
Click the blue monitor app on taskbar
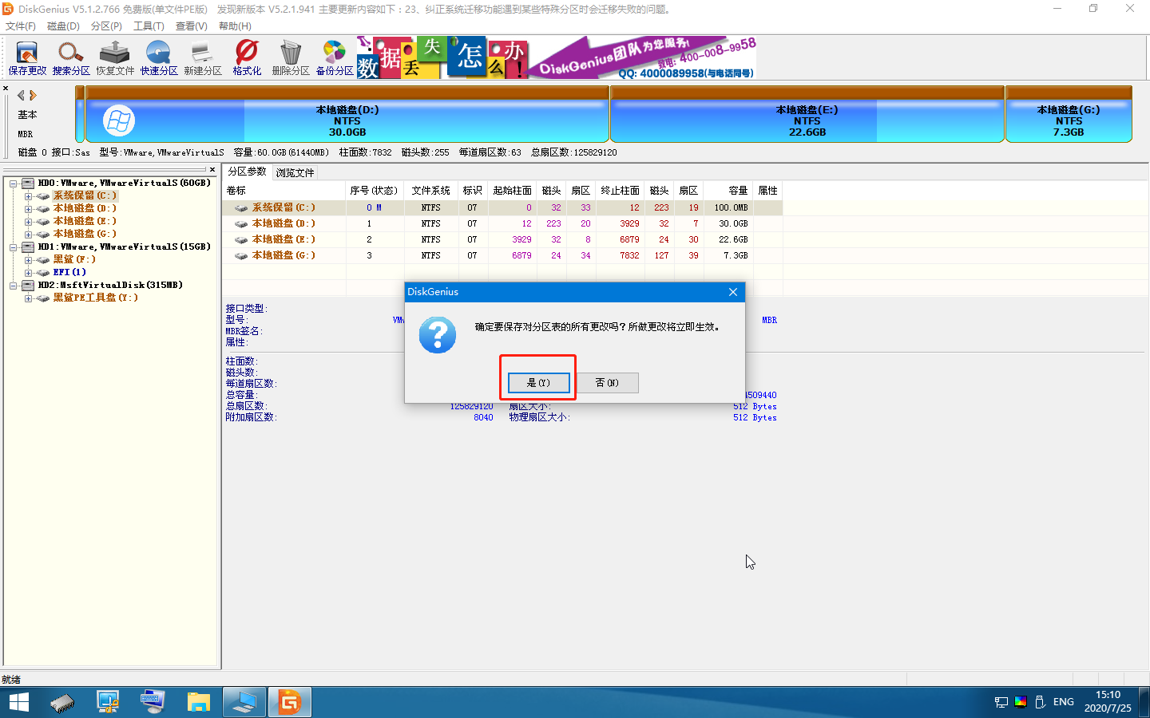click(244, 702)
